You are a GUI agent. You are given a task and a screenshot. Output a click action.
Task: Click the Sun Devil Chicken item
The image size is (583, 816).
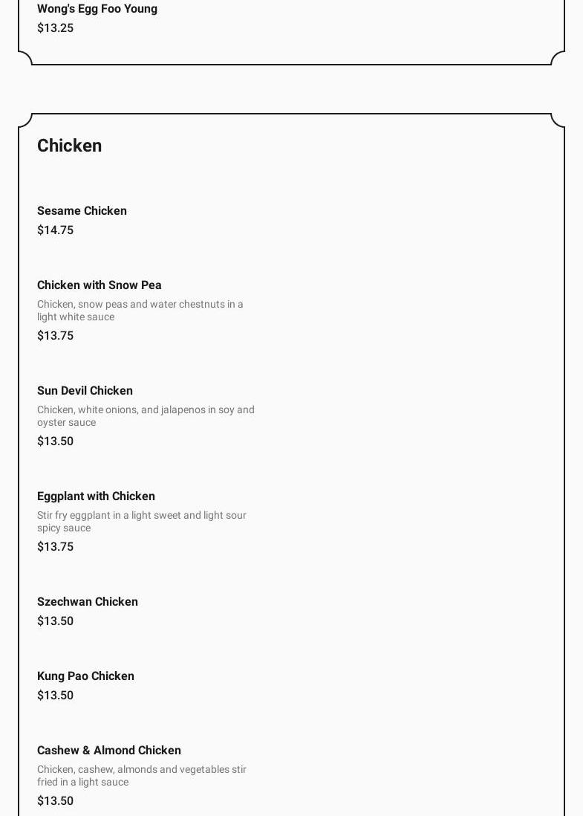point(85,391)
